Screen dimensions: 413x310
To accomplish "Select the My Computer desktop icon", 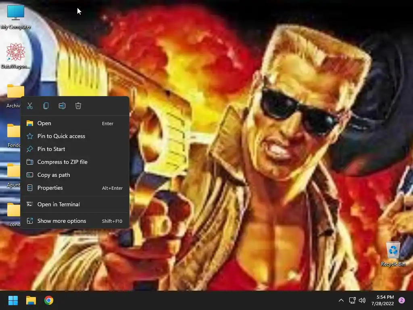I will 16,17.
